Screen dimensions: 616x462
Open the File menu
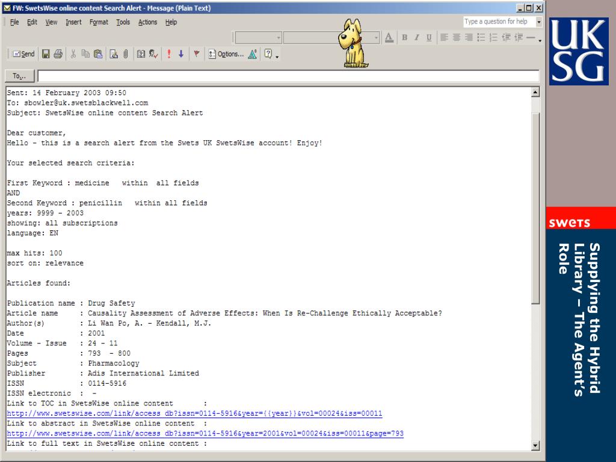click(14, 22)
